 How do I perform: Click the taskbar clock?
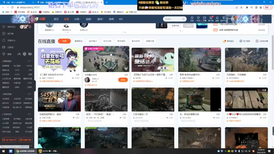[x=261, y=151]
